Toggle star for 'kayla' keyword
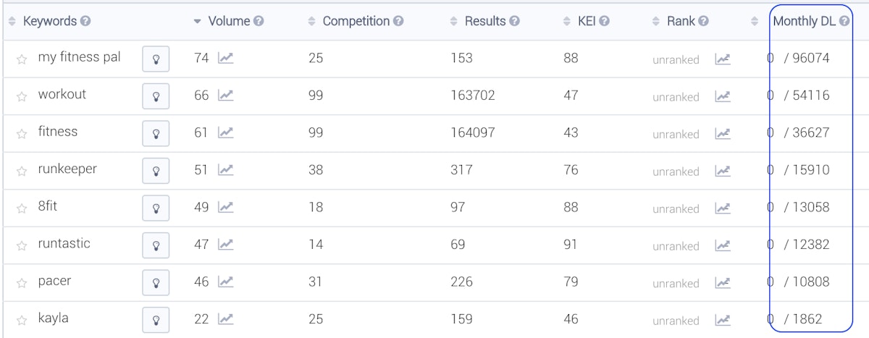The width and height of the screenshot is (869, 338). (x=22, y=320)
